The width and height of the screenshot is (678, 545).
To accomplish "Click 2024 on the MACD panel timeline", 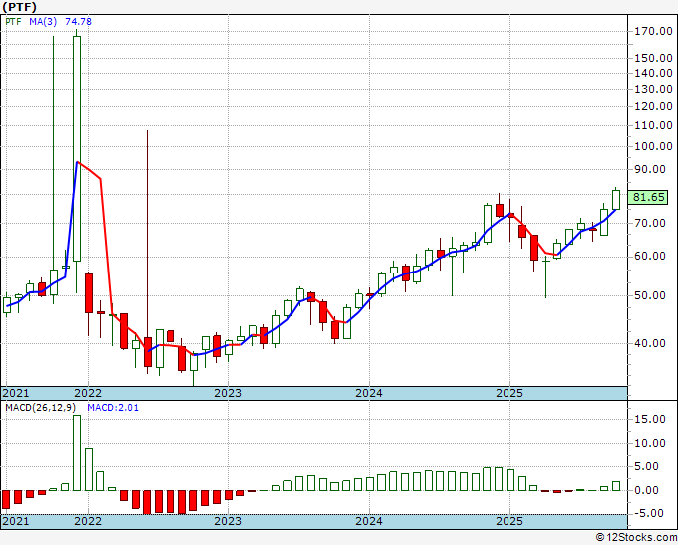I will point(369,521).
